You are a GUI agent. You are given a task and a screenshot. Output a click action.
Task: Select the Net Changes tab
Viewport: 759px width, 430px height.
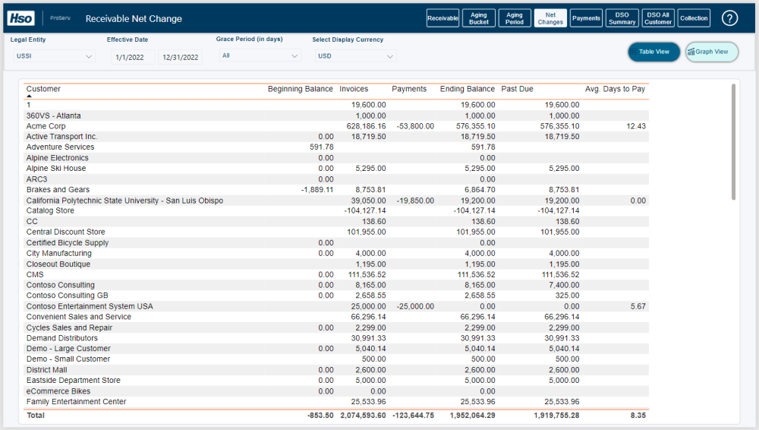click(x=550, y=18)
